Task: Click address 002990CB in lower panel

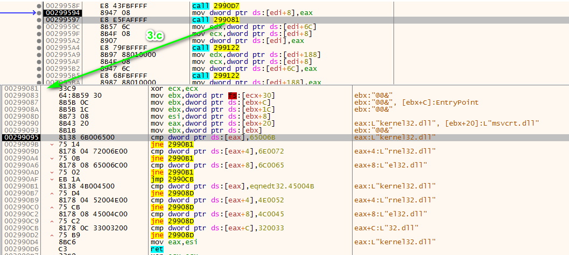Action: pyautogui.click(x=21, y=227)
